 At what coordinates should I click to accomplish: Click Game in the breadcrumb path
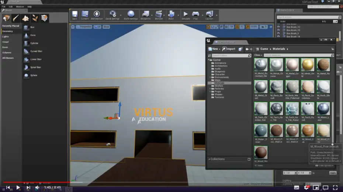coord(264,49)
